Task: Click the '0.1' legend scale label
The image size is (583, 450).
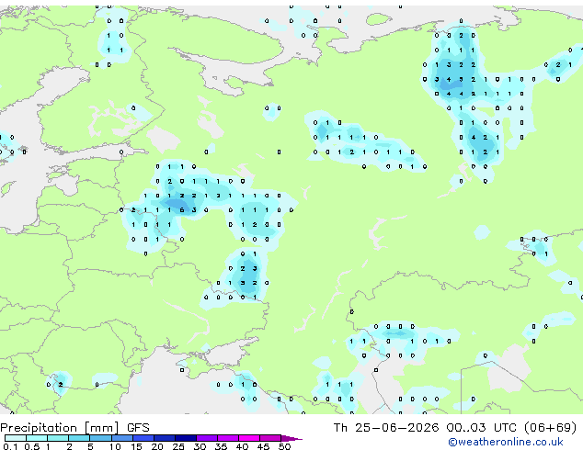Action: click(10, 446)
